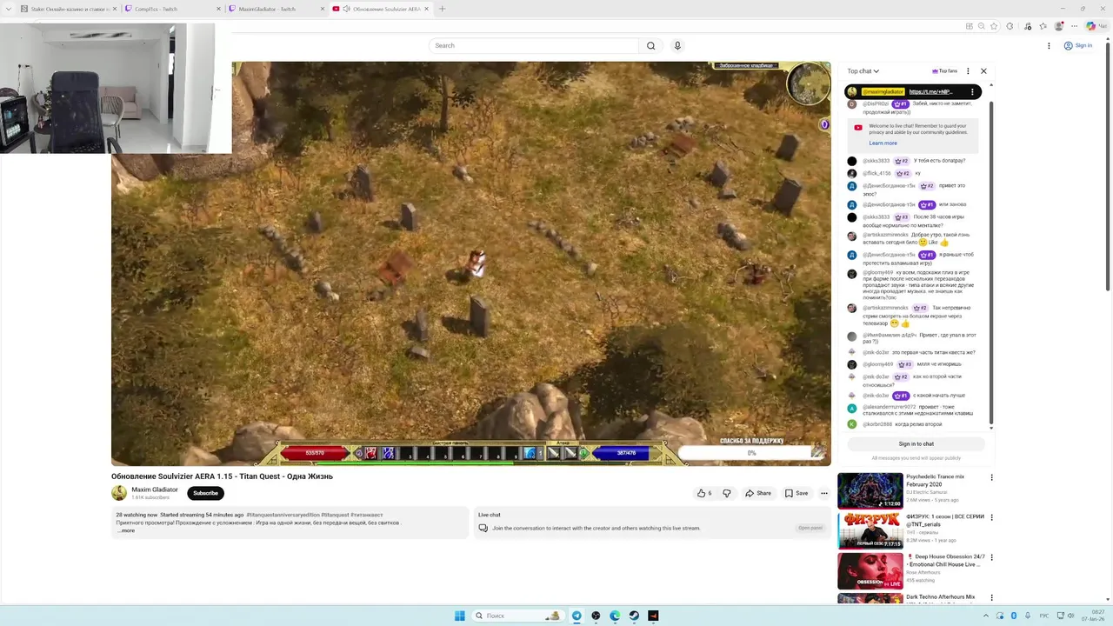The image size is (1113, 626).
Task: Click the YouTube search magnifier button
Action: (650, 45)
